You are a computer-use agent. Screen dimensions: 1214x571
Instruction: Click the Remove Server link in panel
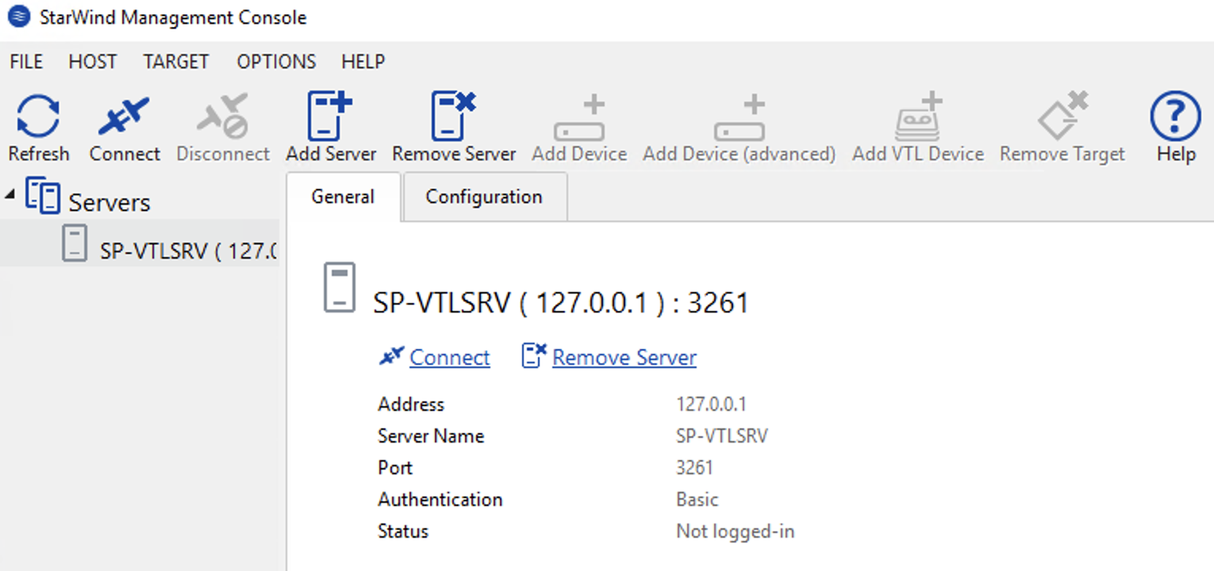coord(624,358)
